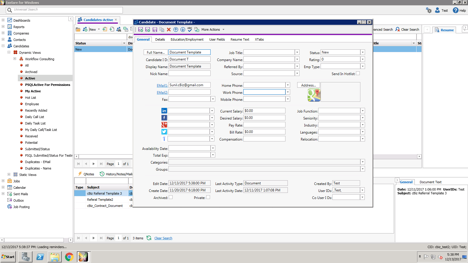The height and width of the screenshot is (263, 468).
Task: Click the Clear Search link at bottom
Action: click(163, 238)
